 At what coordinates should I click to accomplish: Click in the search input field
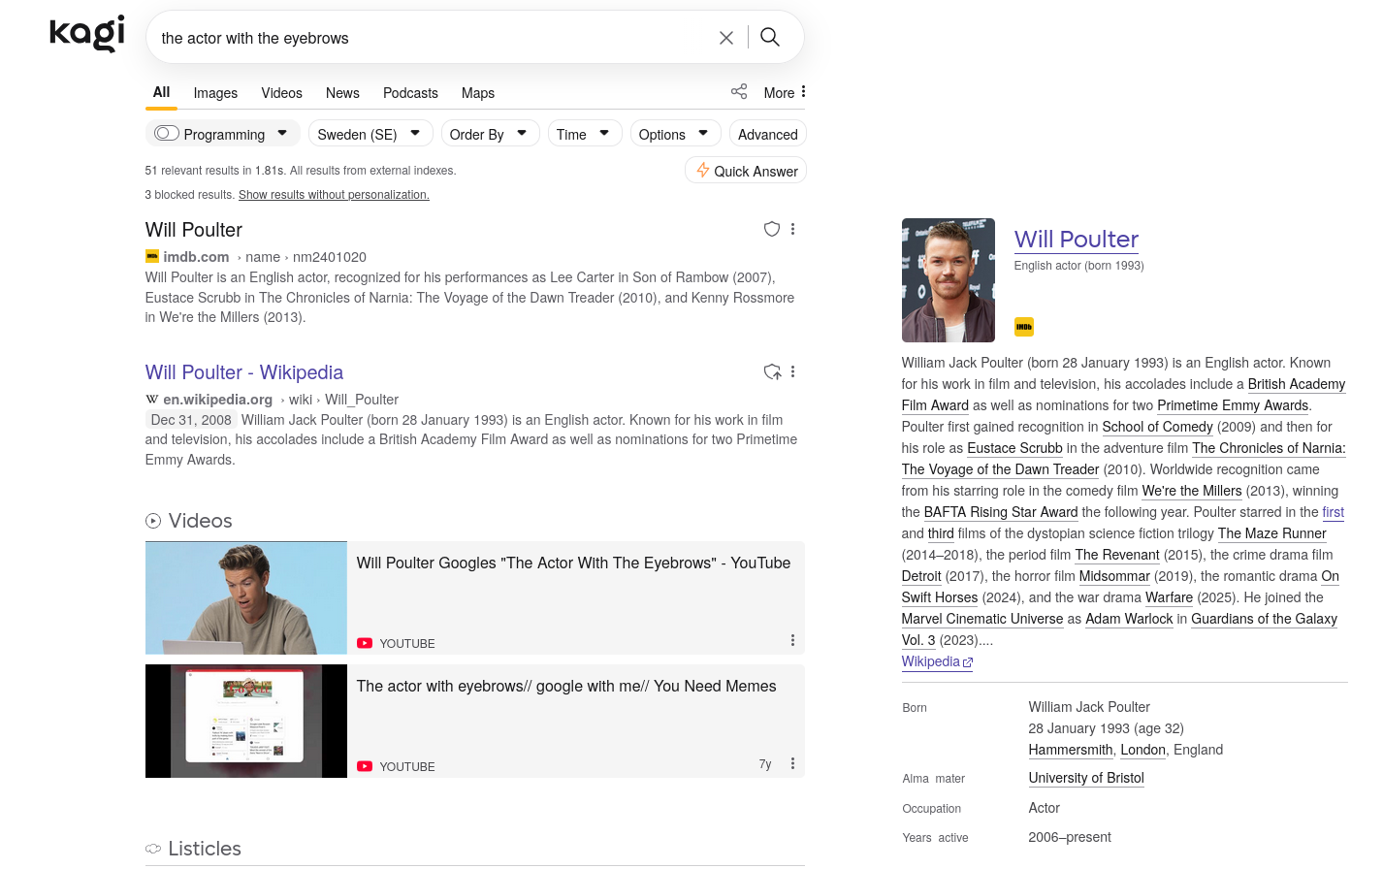tap(427, 38)
